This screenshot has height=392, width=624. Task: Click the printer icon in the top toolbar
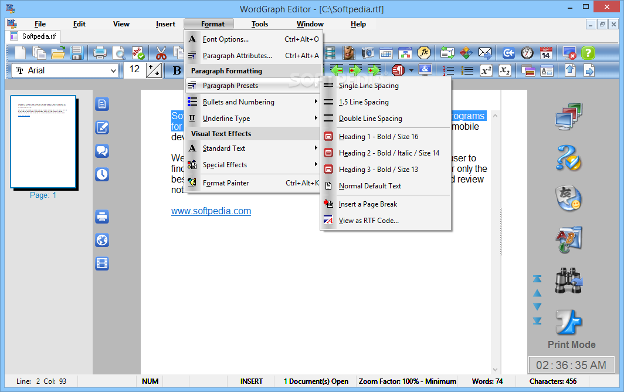tap(100, 53)
